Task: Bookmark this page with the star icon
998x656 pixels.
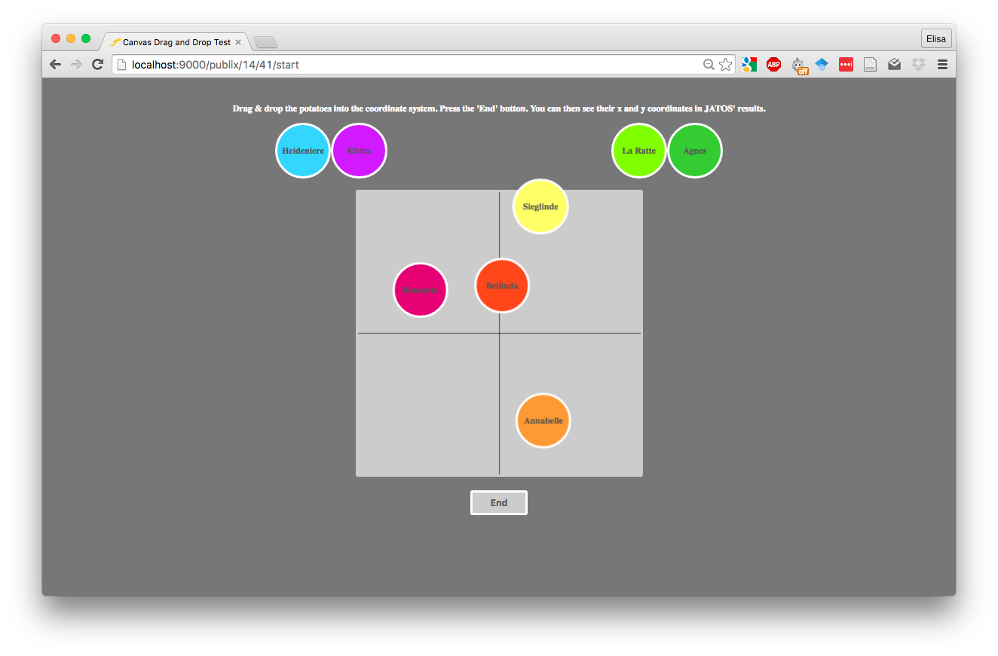Action: [x=725, y=65]
